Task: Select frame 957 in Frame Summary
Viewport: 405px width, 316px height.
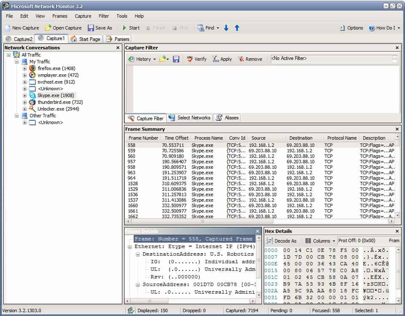Action: 260,162
